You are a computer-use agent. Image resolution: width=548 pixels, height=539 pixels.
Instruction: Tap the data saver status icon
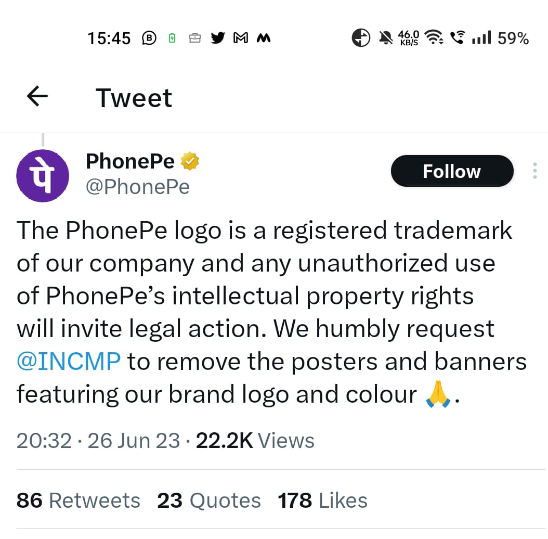tap(361, 38)
